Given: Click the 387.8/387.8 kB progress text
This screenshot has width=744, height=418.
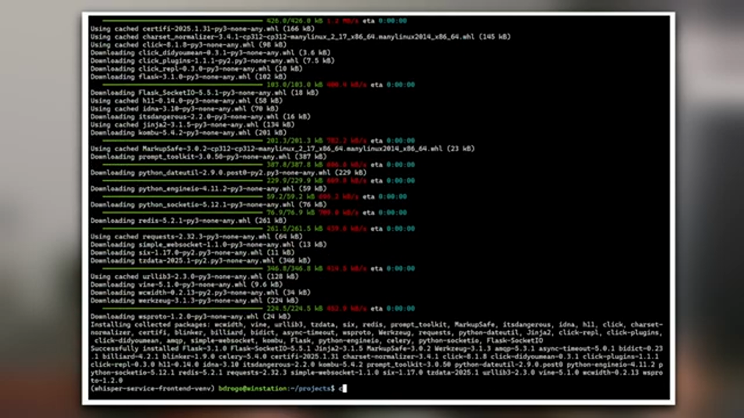Looking at the screenshot, I should coord(295,165).
